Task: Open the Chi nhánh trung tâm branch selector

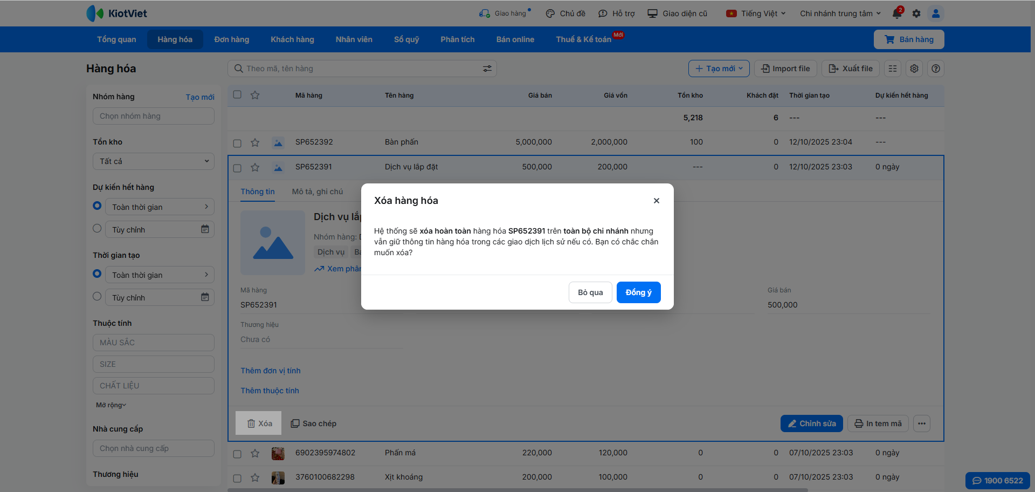Action: pyautogui.click(x=840, y=13)
